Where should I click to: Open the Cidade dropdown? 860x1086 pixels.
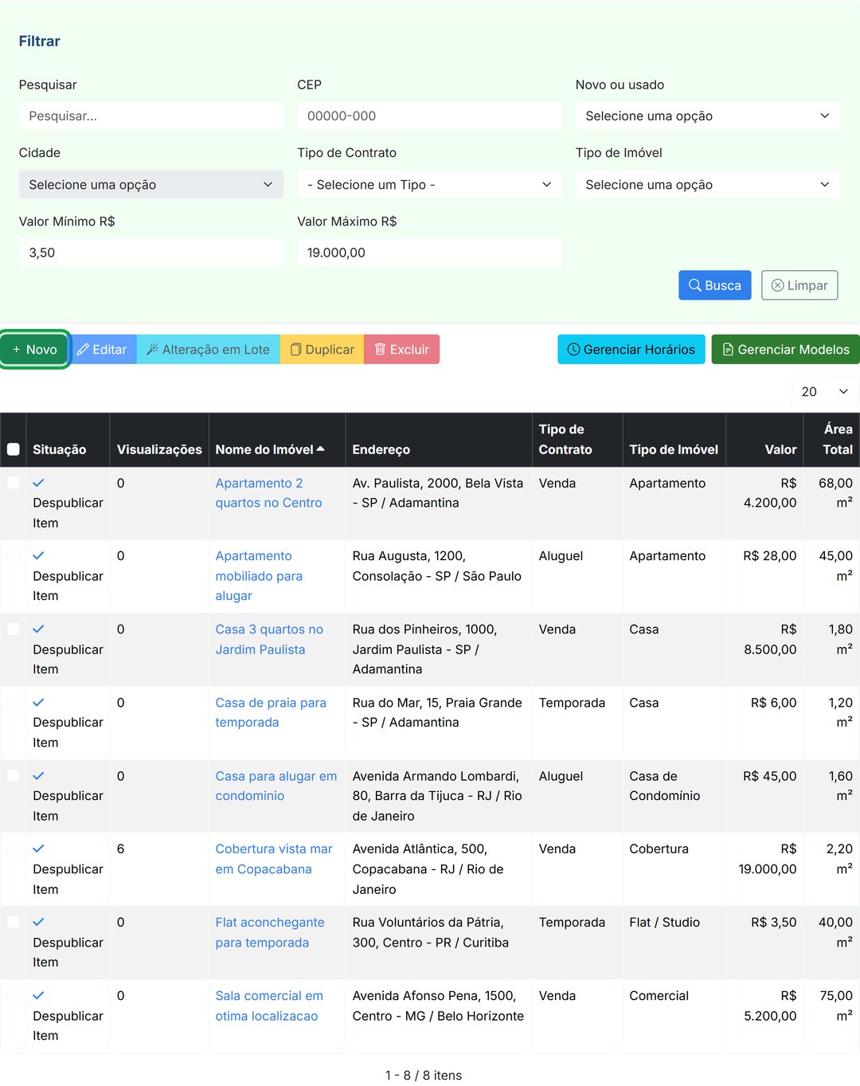pos(151,184)
